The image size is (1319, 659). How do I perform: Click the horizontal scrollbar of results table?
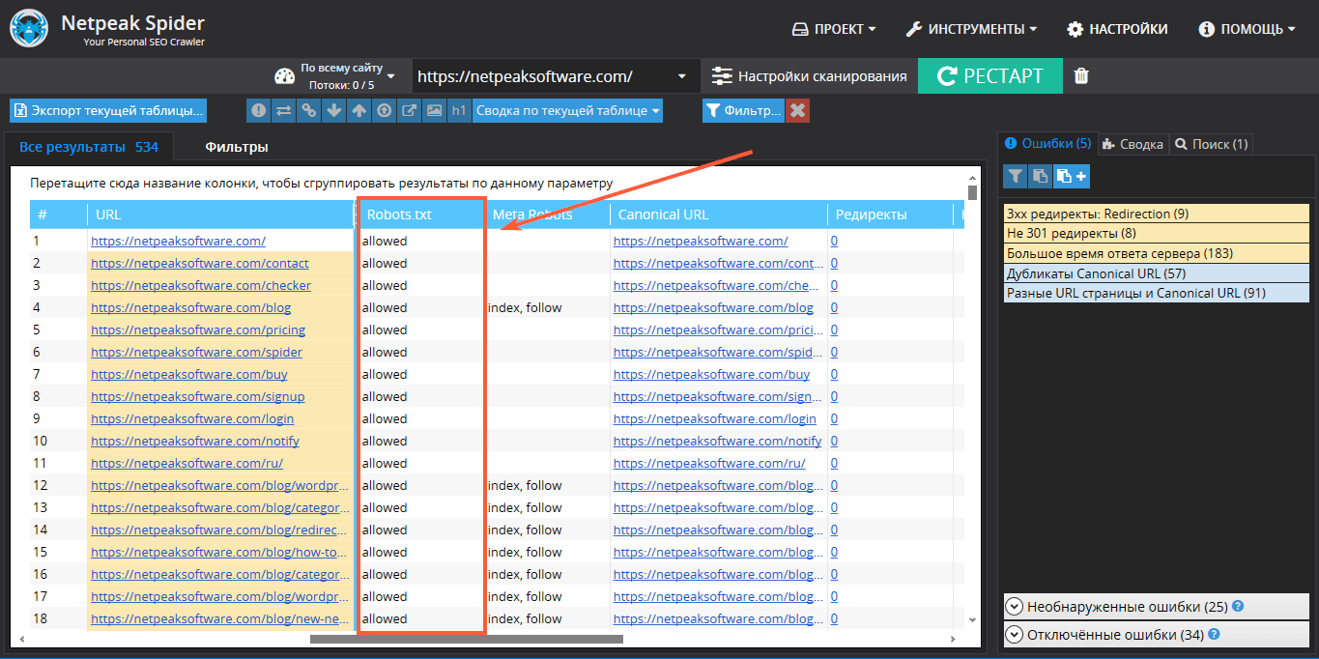click(467, 639)
